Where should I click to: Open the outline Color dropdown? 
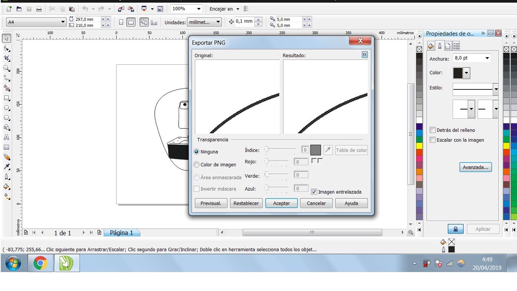pyautogui.click(x=466, y=73)
